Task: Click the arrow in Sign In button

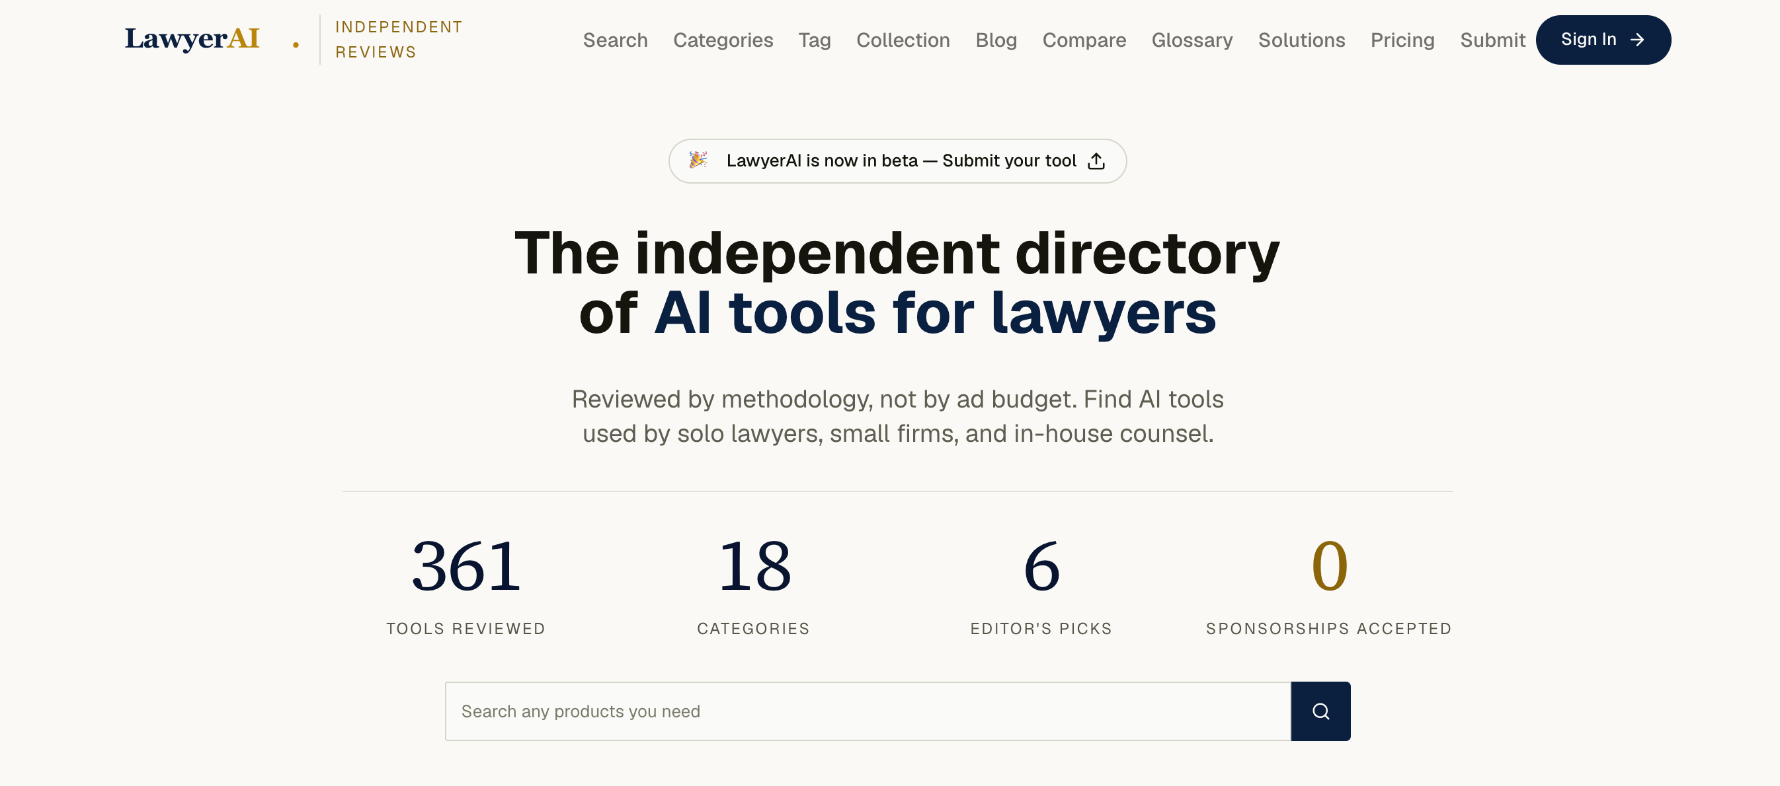Action: coord(1637,40)
